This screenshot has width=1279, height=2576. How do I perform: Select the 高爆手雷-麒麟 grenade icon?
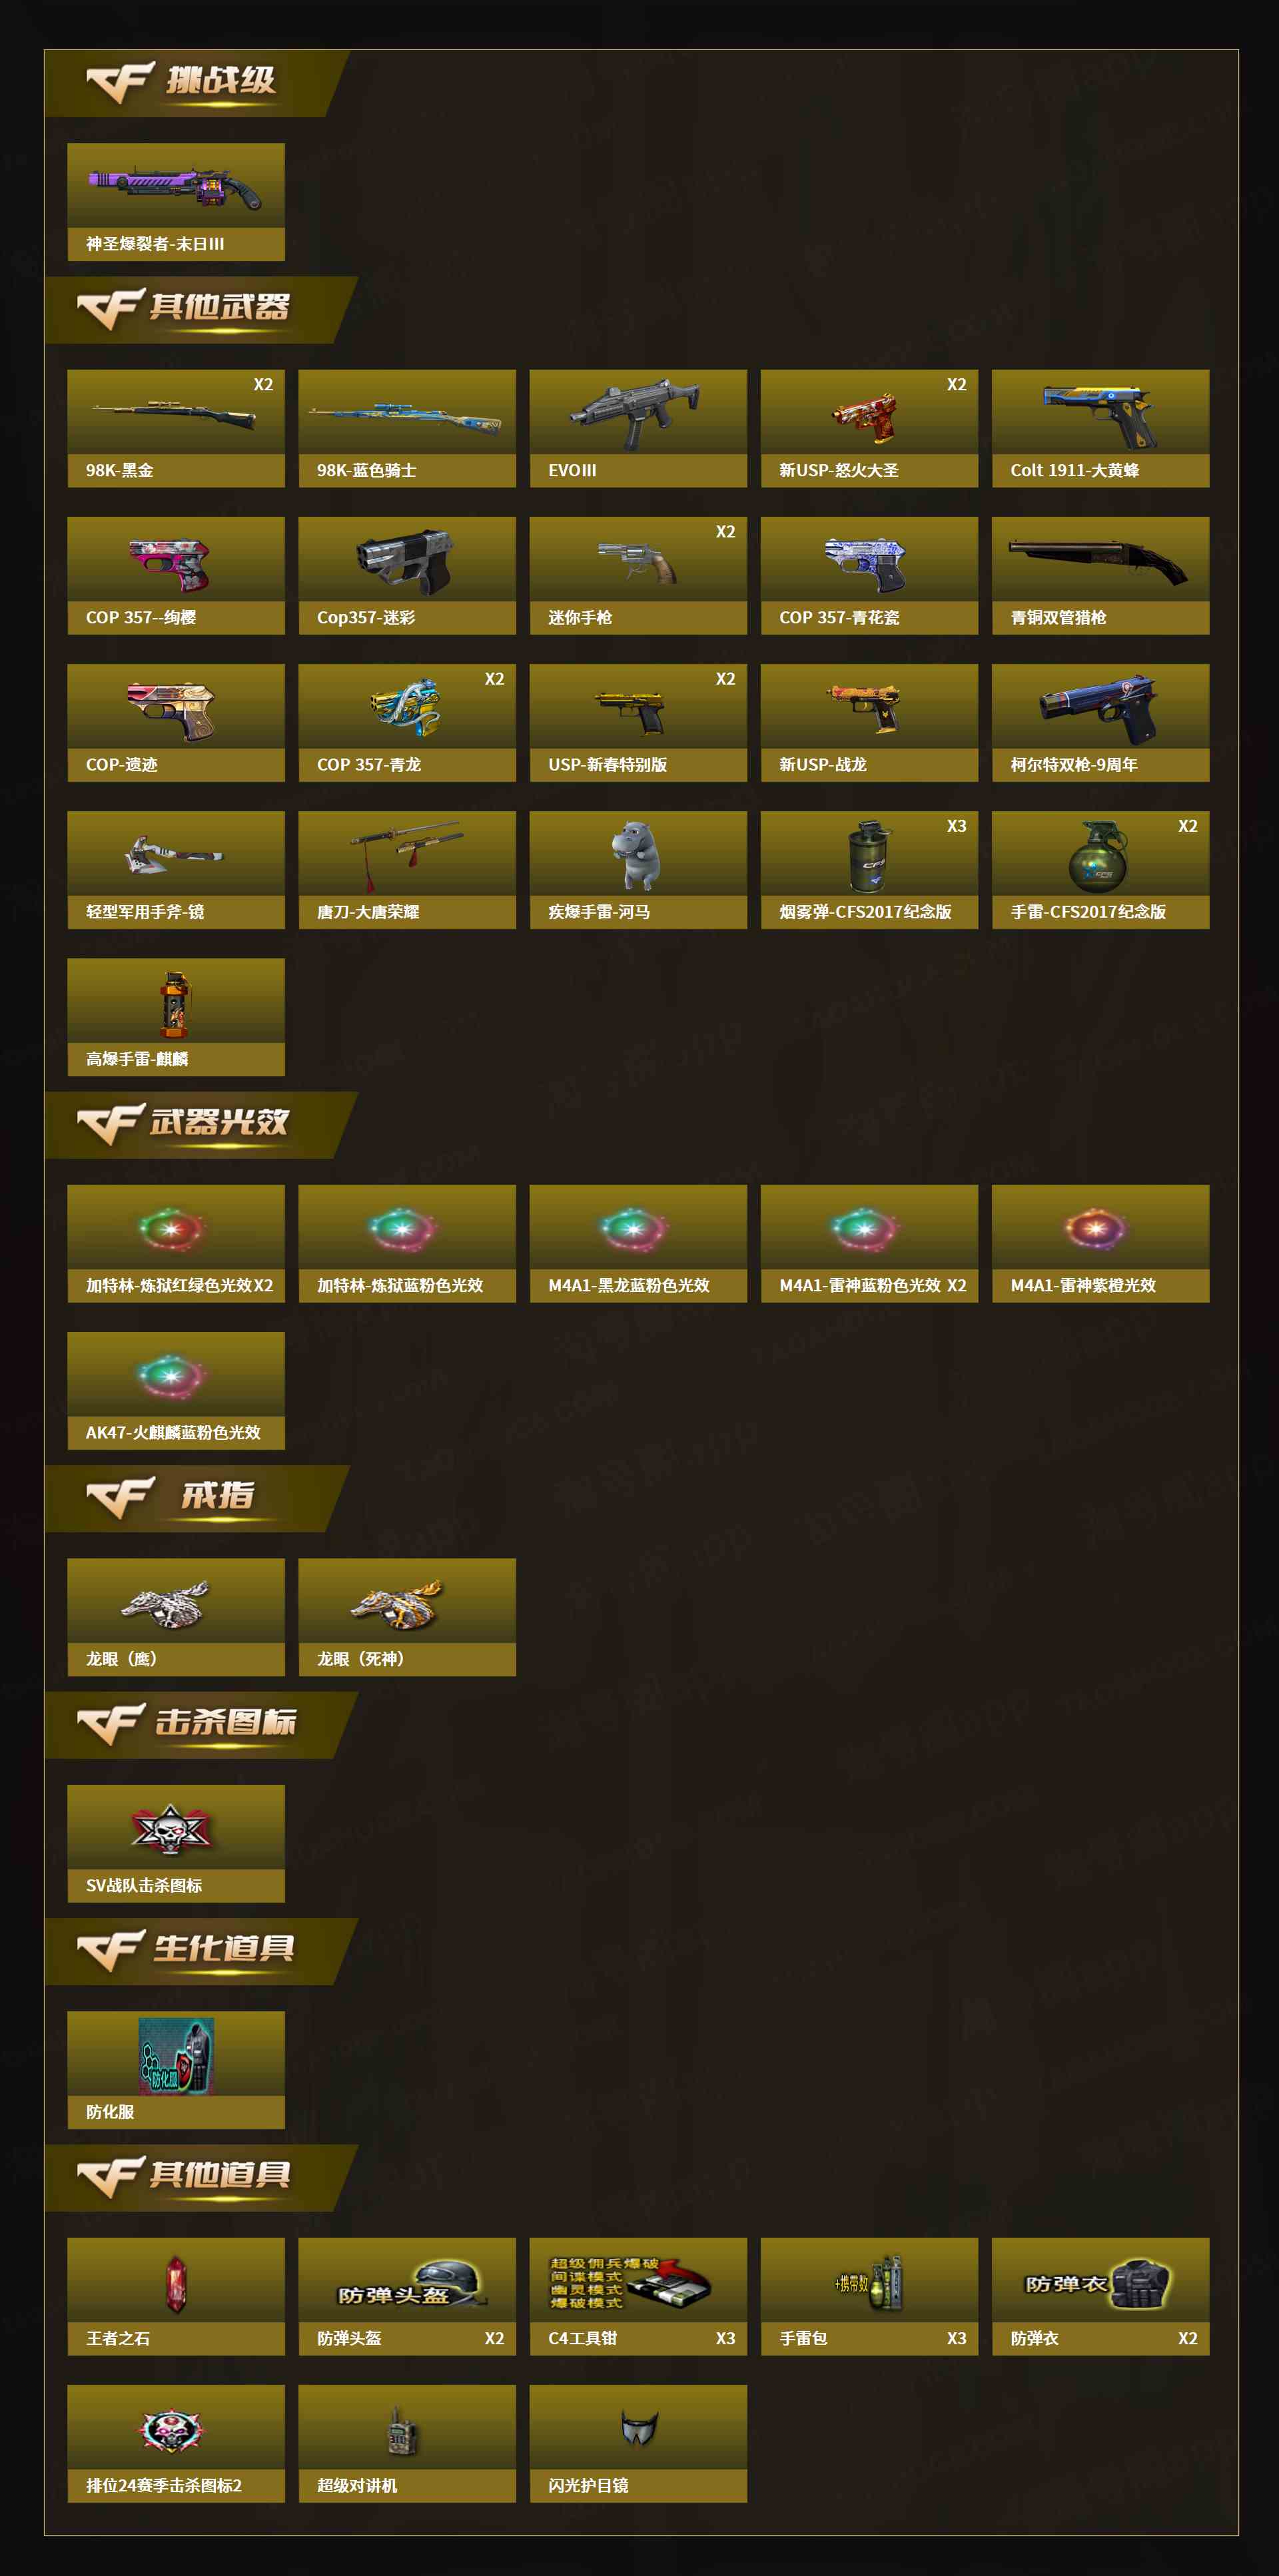(175, 1004)
